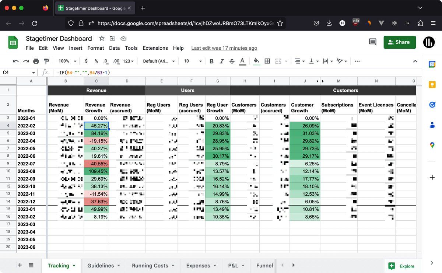Screen dimensions: 442x273
Task: Open comment history icon
Action: [x=372, y=42]
